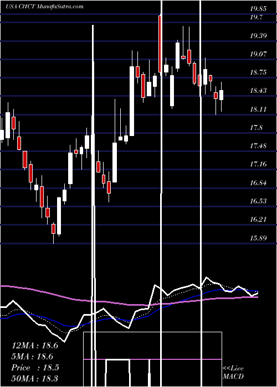Click the 17.16 price axis label
This screenshot has width=277, height=387.
click(258, 164)
